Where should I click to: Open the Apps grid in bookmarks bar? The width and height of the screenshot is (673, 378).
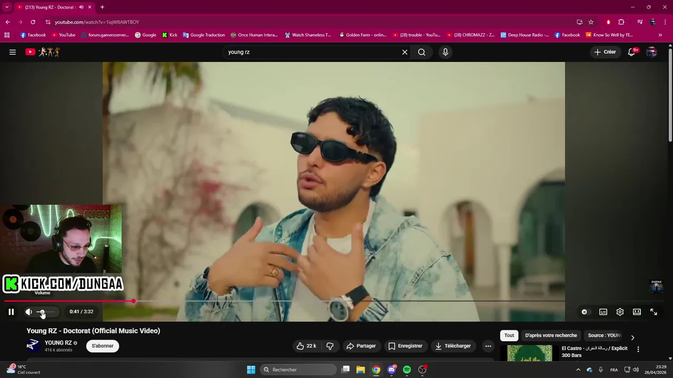7,35
